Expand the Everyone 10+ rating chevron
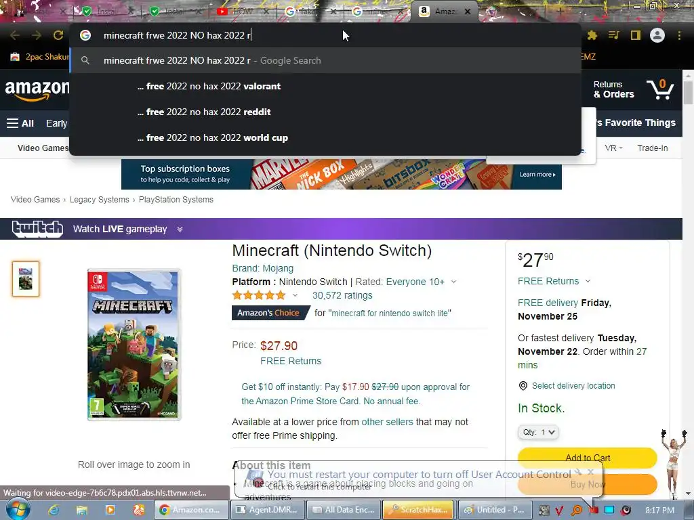 pos(453,282)
